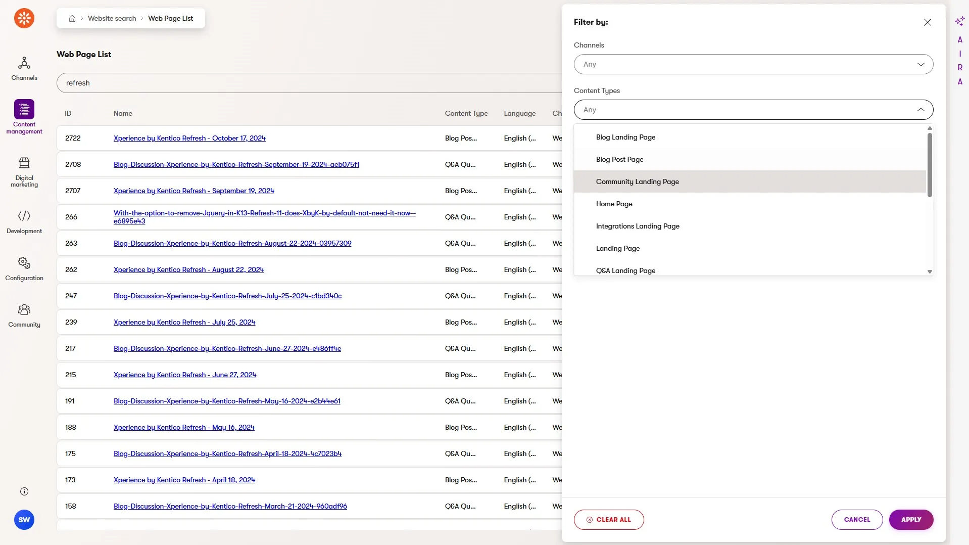Open Blog-Discussion Refresh April-18-2024 link

pyautogui.click(x=228, y=453)
